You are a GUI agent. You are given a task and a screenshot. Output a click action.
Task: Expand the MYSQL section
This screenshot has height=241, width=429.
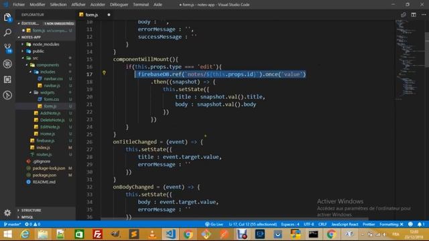point(46,217)
